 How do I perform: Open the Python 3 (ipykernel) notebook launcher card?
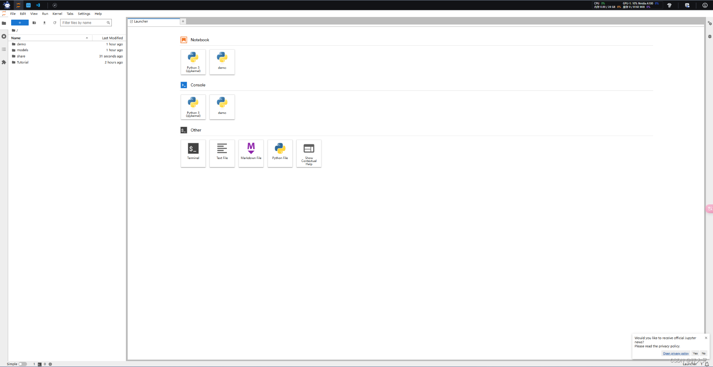(193, 62)
